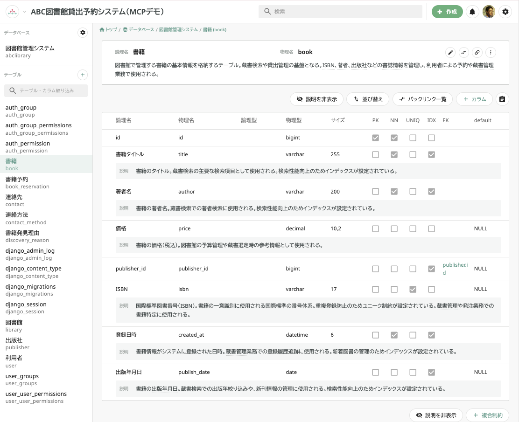Follow the publisher.id foreign key link
This screenshot has height=422, width=519.
click(x=455, y=269)
